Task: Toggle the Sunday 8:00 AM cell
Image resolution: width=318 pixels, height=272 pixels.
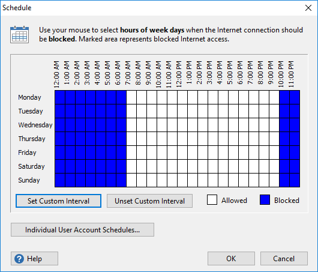Action: point(142,180)
